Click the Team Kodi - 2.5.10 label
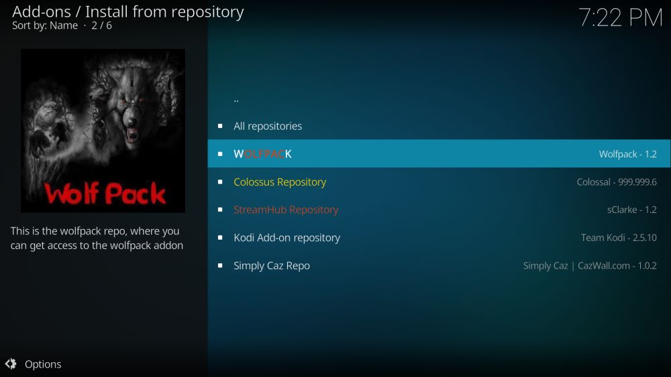Viewport: 671px width, 377px height. tap(619, 238)
